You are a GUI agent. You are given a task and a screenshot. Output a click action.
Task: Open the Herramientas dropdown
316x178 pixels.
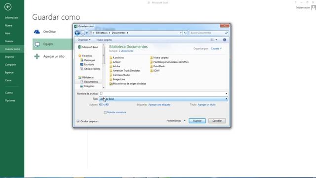coord(176,121)
